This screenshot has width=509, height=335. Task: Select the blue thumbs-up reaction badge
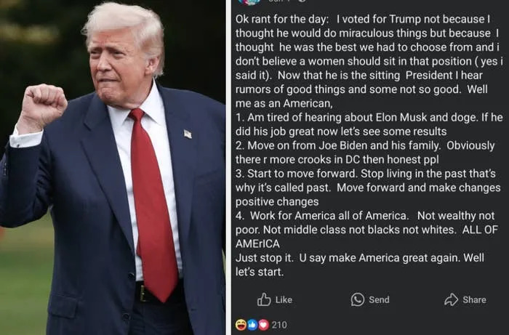252,325
